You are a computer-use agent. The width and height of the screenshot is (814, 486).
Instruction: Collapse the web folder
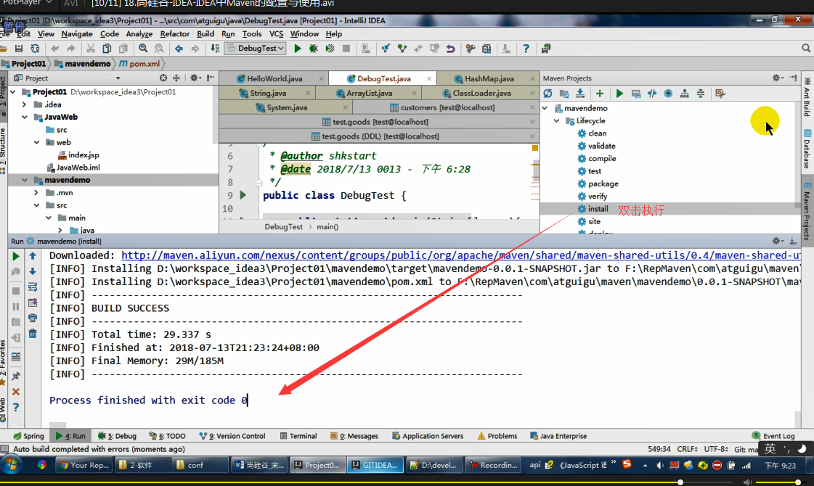(x=36, y=142)
